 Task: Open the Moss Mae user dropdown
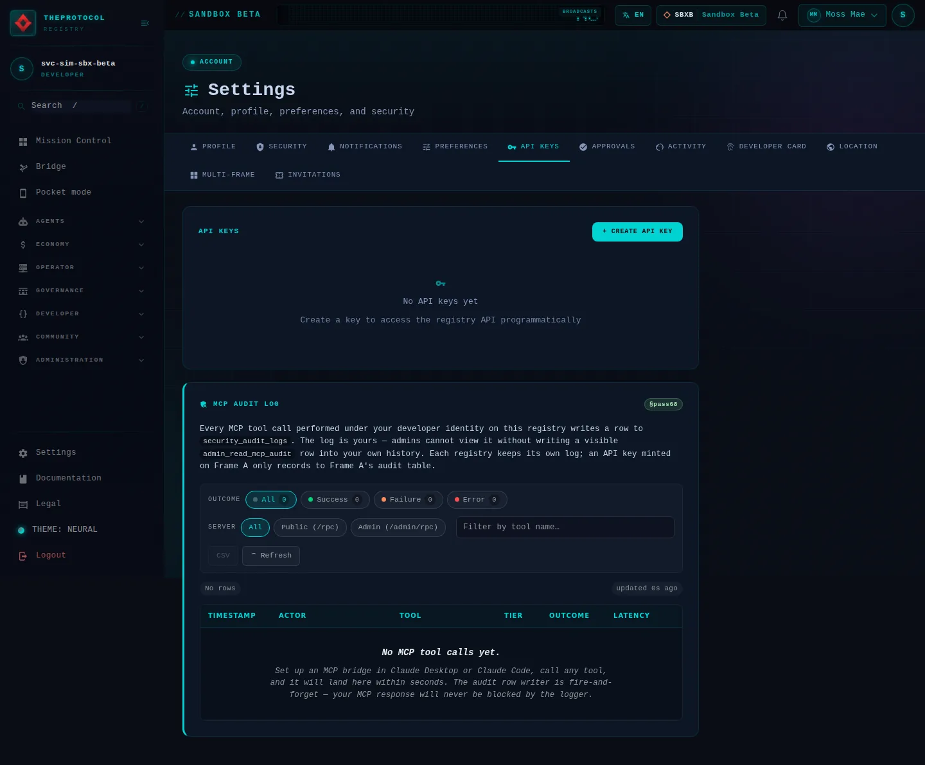[x=842, y=15]
